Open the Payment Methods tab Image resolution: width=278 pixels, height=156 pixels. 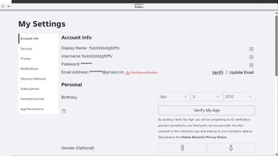38,79
